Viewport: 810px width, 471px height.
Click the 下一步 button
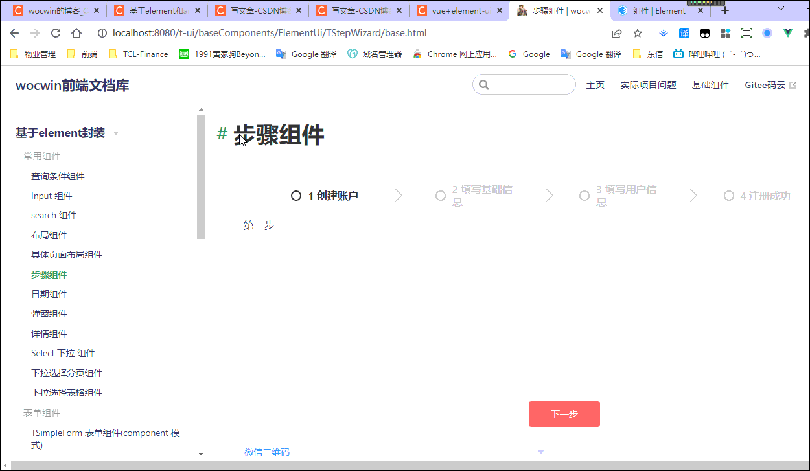(564, 413)
